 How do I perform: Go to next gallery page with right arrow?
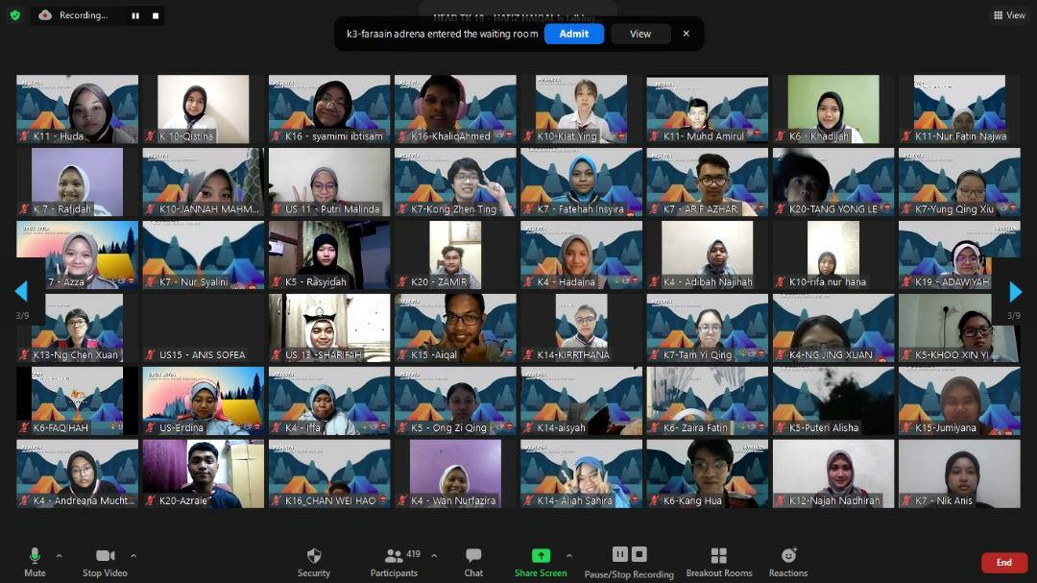click(1015, 291)
